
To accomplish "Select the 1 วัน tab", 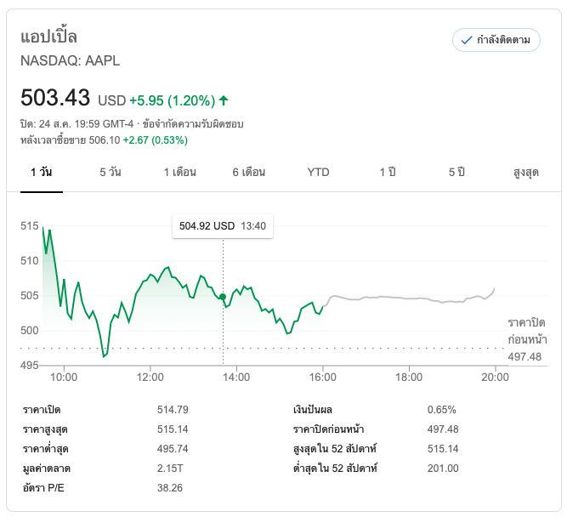I will click(x=41, y=172).
